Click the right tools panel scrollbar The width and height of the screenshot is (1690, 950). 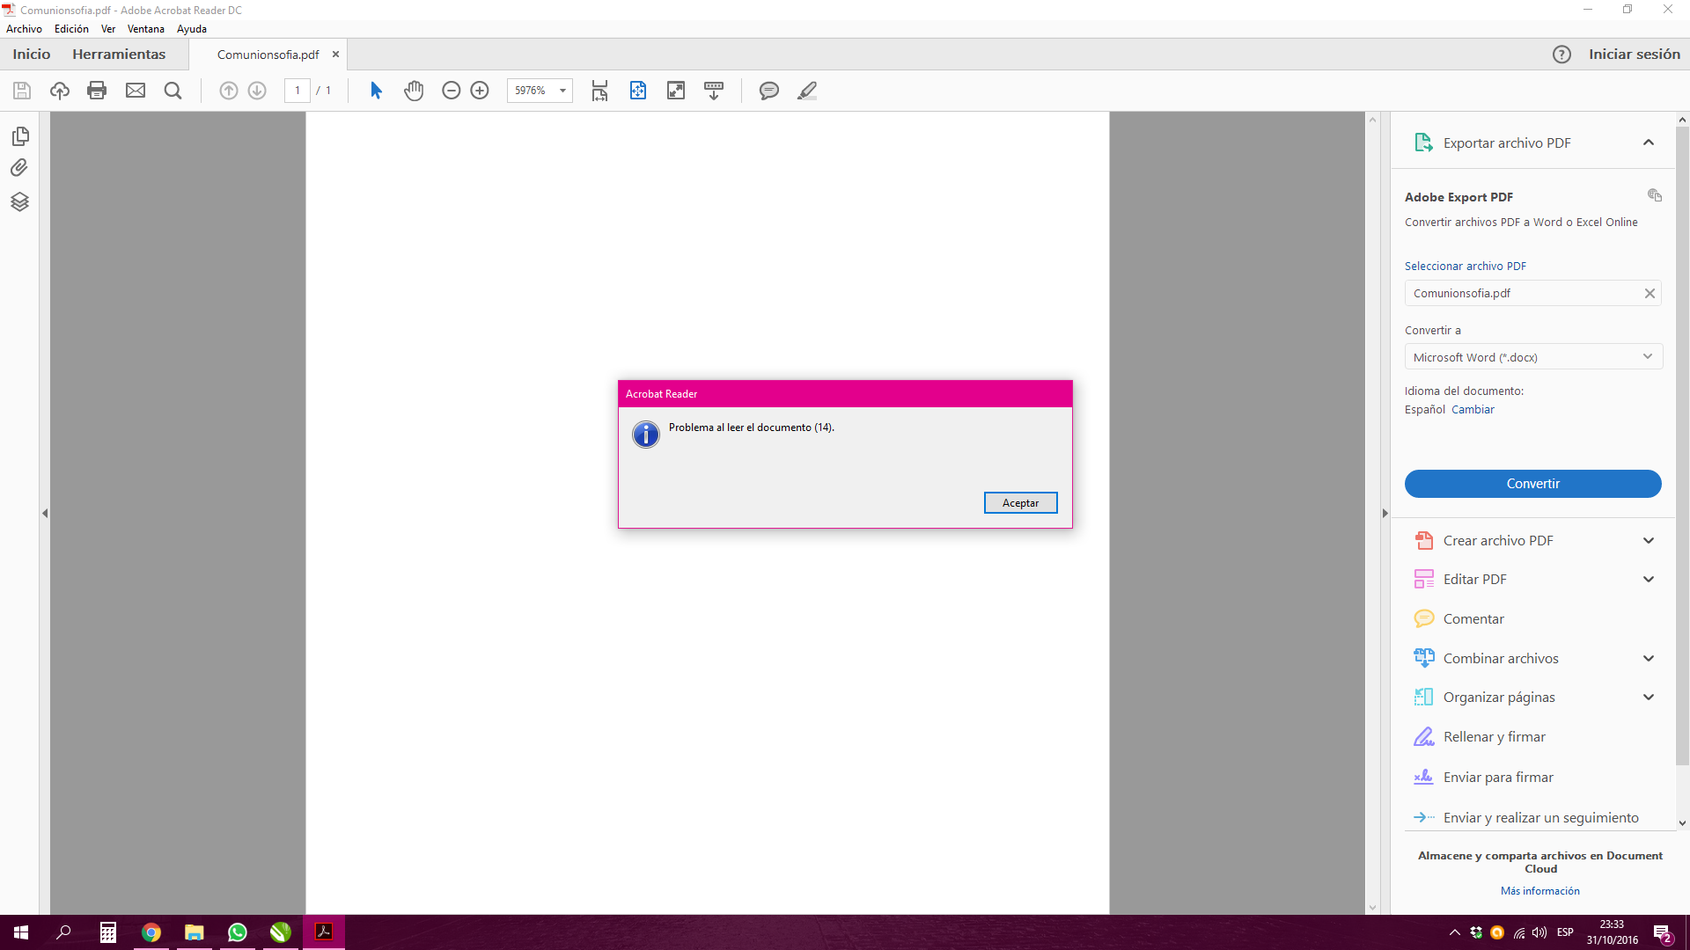[1682, 447]
